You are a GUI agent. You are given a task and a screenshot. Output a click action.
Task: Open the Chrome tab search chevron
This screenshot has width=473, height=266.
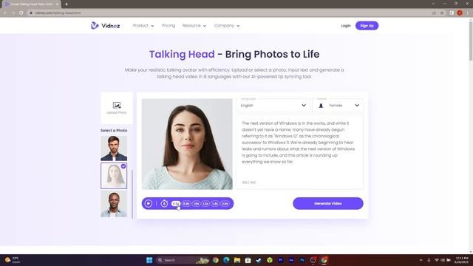click(433, 4)
